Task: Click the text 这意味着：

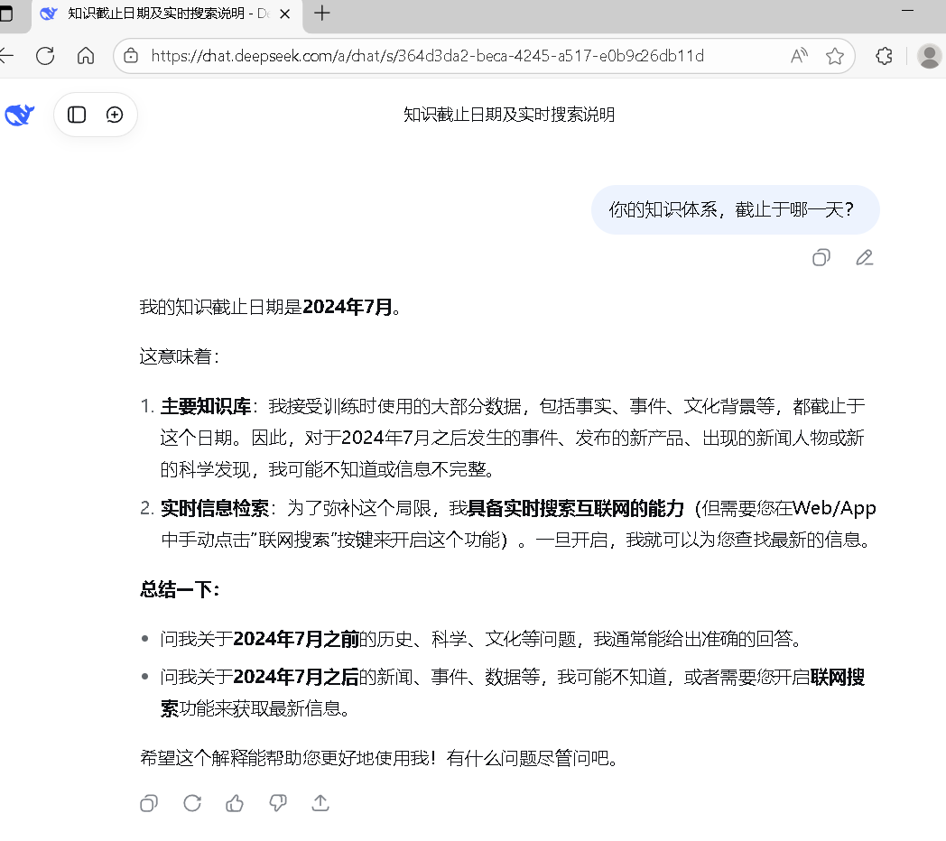Action: coord(180,356)
